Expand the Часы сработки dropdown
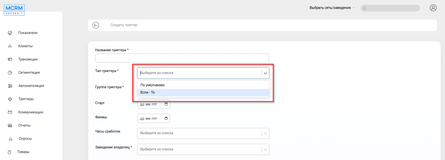Screen dimensions: 445x160 pos(265,133)
